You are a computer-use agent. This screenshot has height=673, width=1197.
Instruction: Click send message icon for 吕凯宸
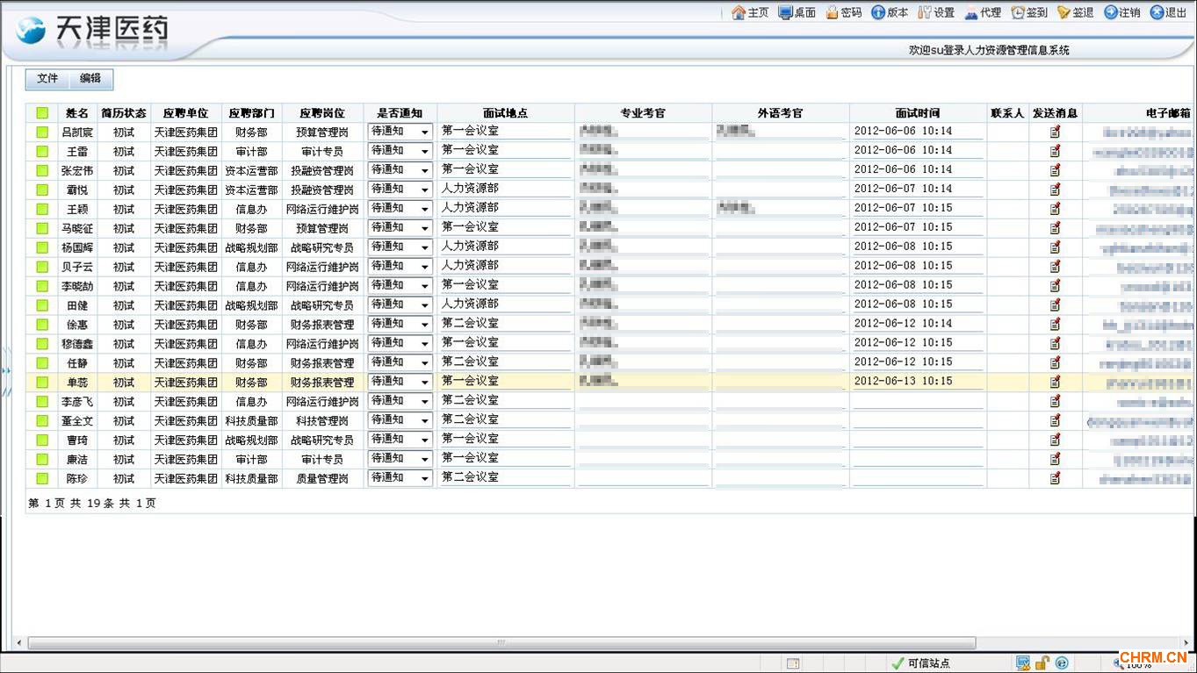[1055, 132]
